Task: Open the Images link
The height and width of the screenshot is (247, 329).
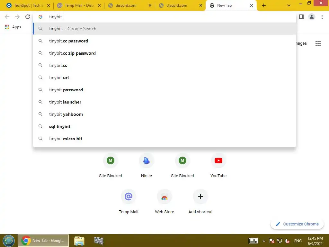Action: click(301, 43)
